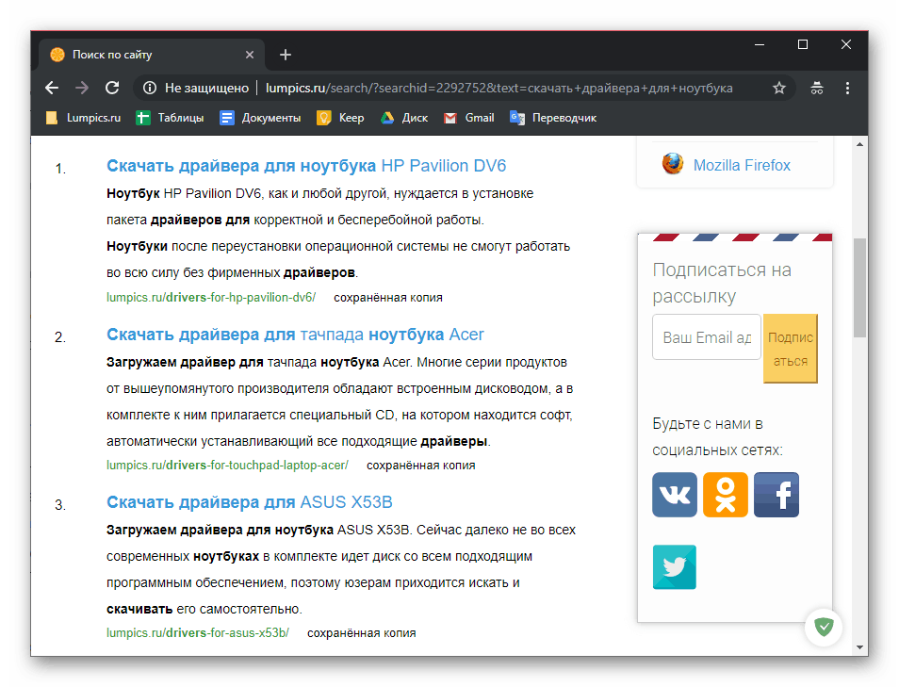Open saved copy of HP Pavilion result
Screen dimensions: 899x687
[x=388, y=298]
